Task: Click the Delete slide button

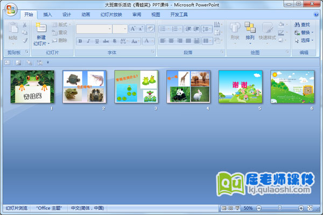Action: pos(60,40)
